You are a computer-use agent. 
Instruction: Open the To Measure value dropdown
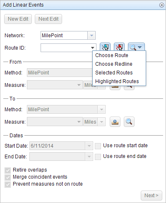tap(79, 122)
